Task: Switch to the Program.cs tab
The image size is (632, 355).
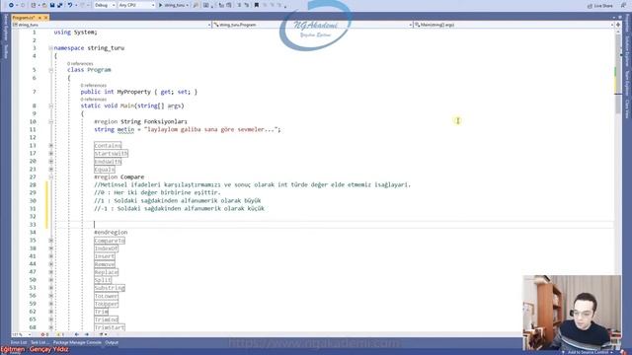Action: pyautogui.click(x=24, y=18)
